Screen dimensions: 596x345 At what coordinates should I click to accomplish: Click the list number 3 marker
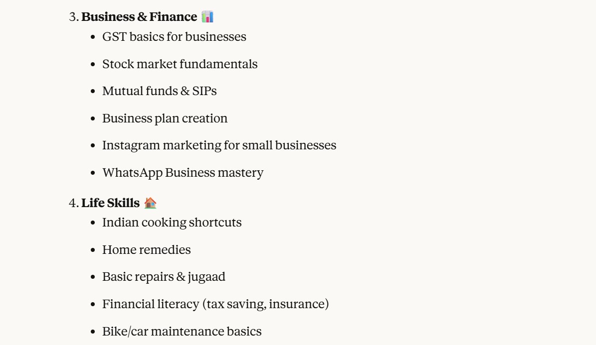(x=73, y=17)
